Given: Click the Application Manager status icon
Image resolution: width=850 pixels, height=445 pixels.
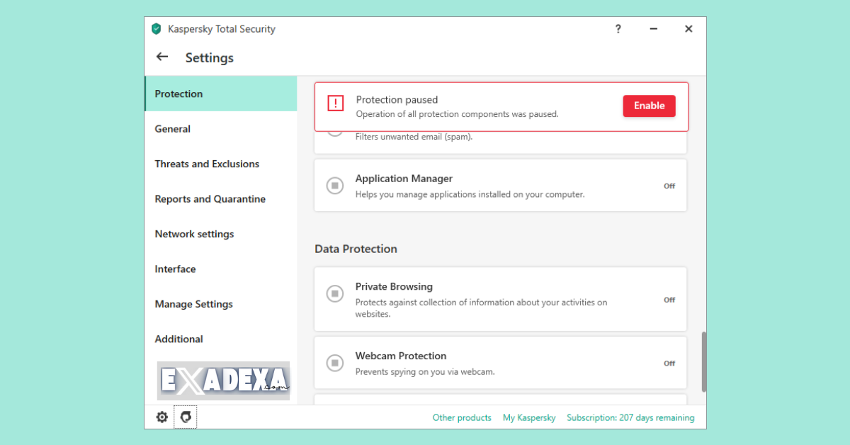Looking at the screenshot, I should tap(335, 186).
